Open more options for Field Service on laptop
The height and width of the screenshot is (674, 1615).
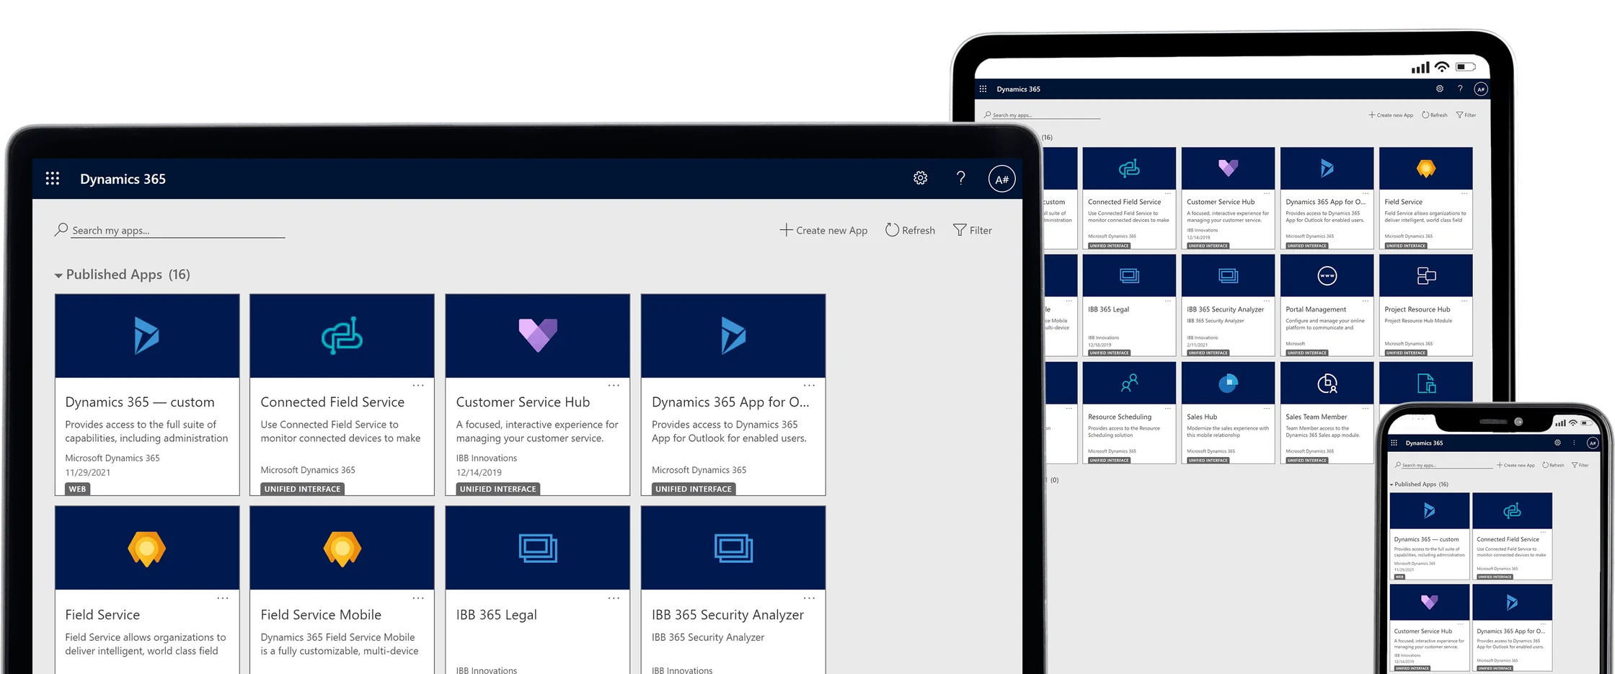[223, 598]
